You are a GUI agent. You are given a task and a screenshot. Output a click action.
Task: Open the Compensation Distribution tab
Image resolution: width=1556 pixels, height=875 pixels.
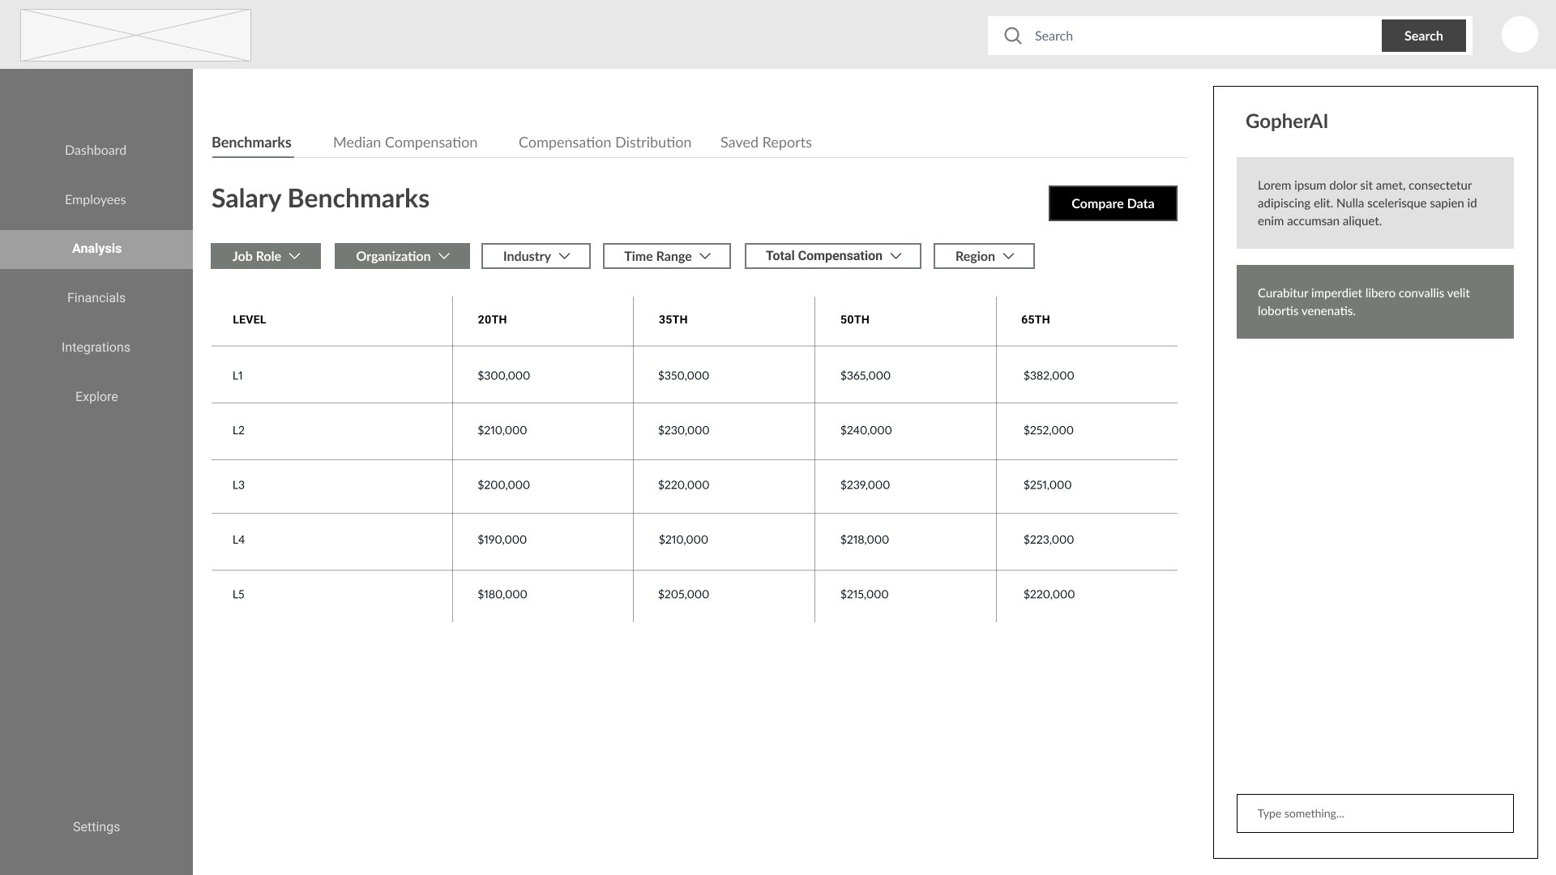[x=605, y=143]
